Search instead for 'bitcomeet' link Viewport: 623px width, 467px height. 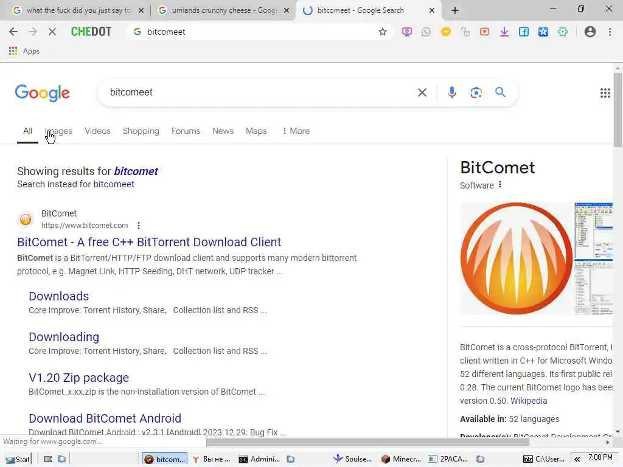tap(113, 184)
